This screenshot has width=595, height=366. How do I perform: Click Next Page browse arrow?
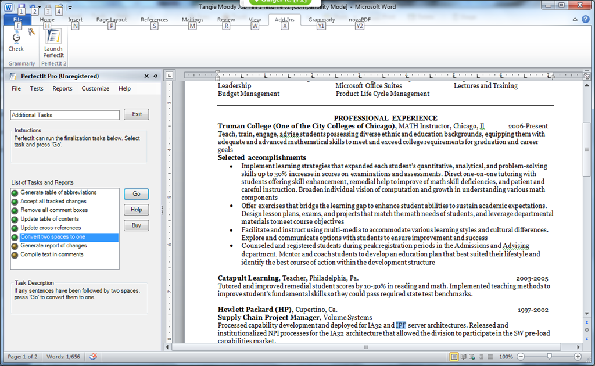(x=587, y=338)
